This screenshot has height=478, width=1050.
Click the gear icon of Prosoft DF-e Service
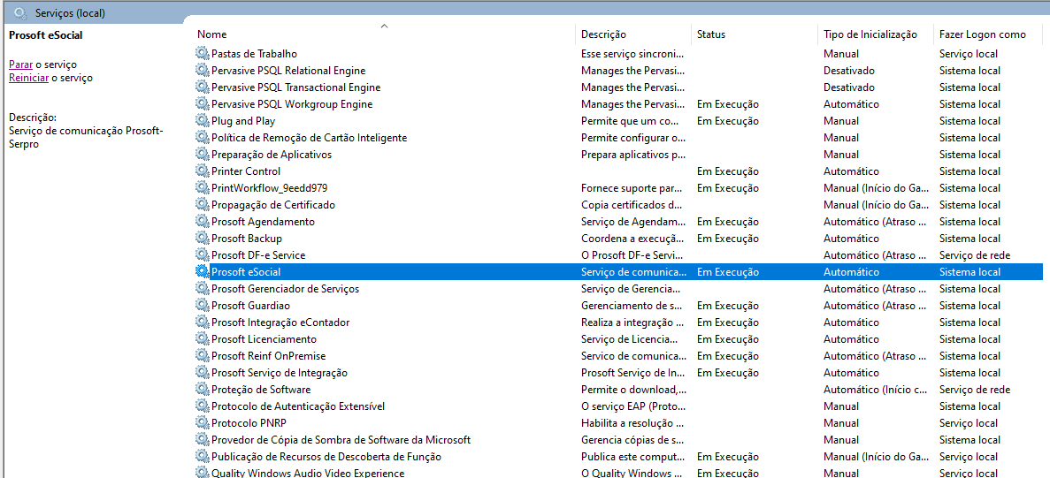coord(203,254)
